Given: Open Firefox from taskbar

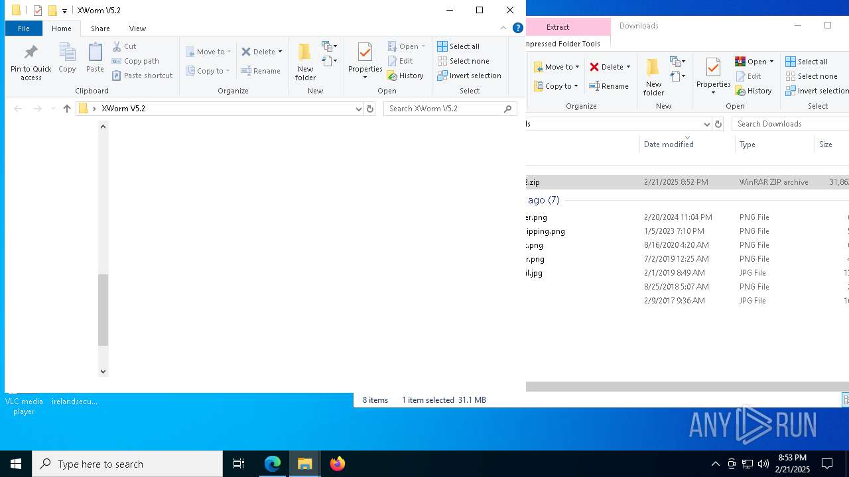Looking at the screenshot, I should (338, 464).
